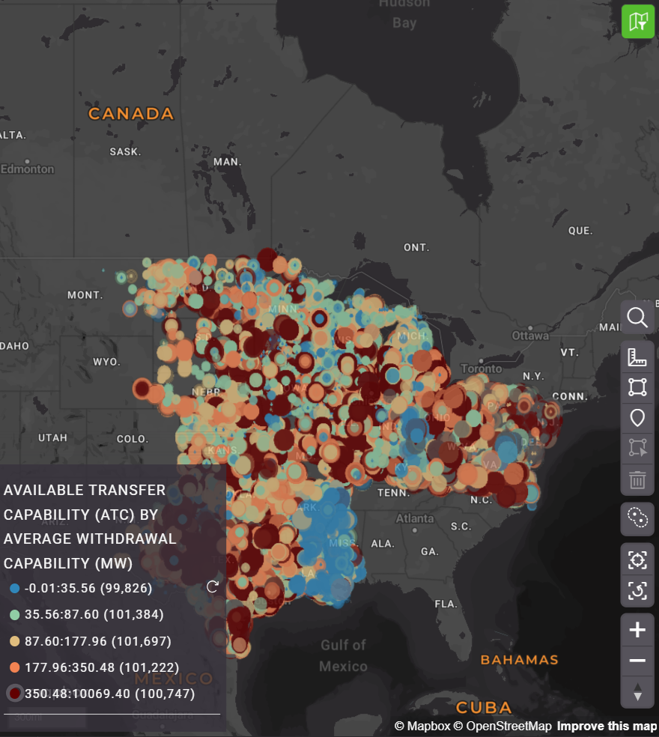Activate the polygon draw tool
The width and height of the screenshot is (659, 737).
pyautogui.click(x=637, y=387)
